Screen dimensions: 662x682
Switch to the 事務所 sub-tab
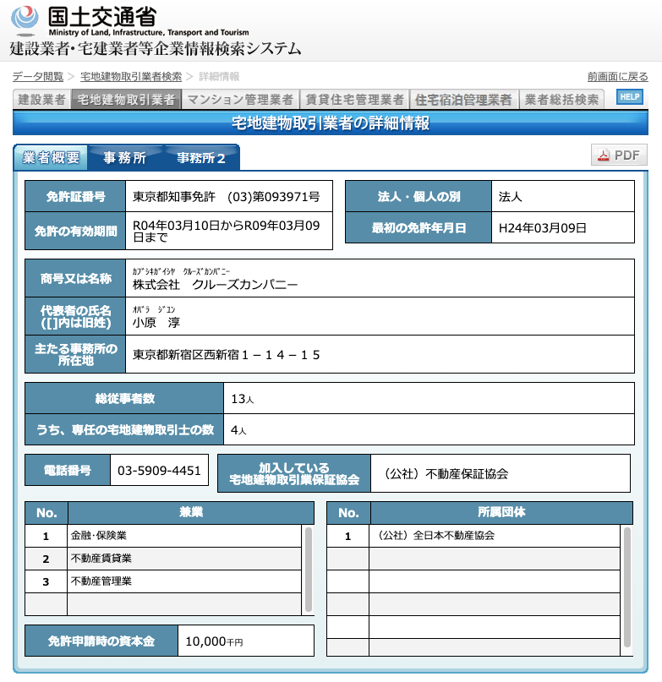tap(124, 158)
